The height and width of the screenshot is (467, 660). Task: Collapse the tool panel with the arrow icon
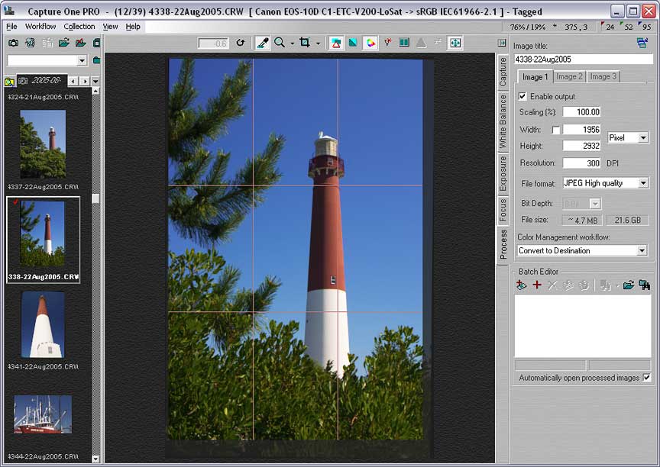click(502, 43)
